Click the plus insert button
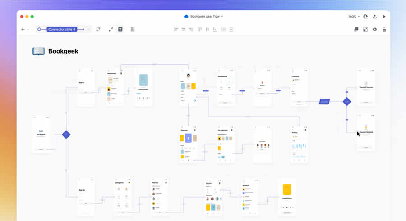This screenshot has width=406, height=221. 23,29
